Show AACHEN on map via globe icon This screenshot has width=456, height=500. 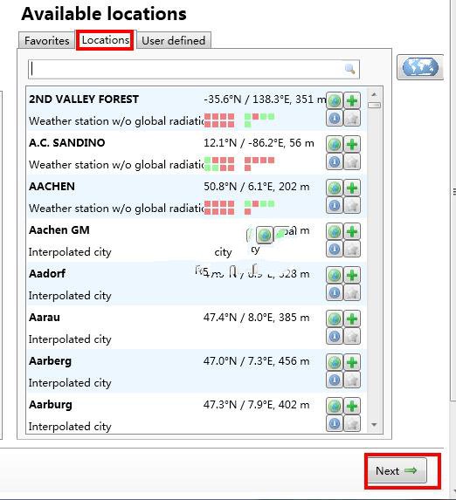point(335,188)
